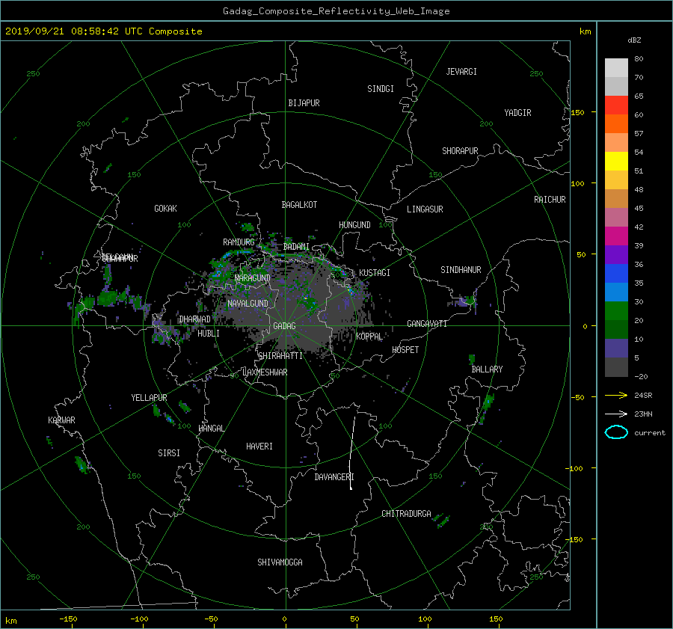The height and width of the screenshot is (629, 673).
Task: Click the white storm track line near Davangeri
Action: pos(352,453)
